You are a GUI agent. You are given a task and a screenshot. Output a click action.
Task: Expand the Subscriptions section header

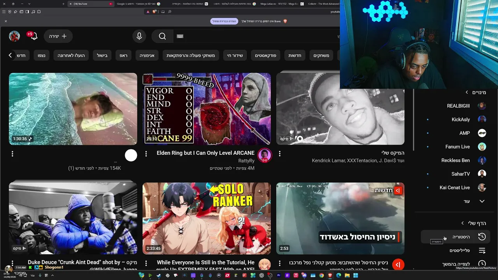coord(475,92)
